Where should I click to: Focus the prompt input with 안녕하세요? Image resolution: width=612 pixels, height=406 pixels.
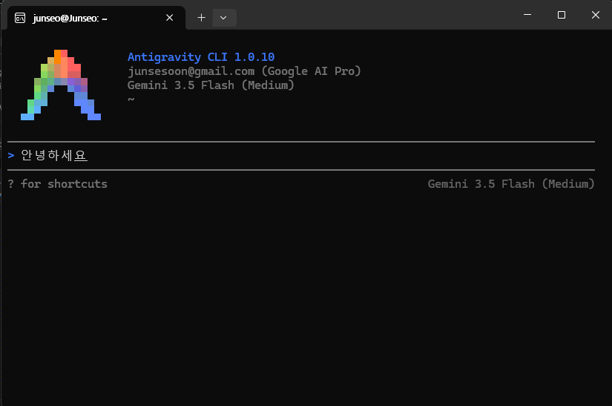coord(301,155)
